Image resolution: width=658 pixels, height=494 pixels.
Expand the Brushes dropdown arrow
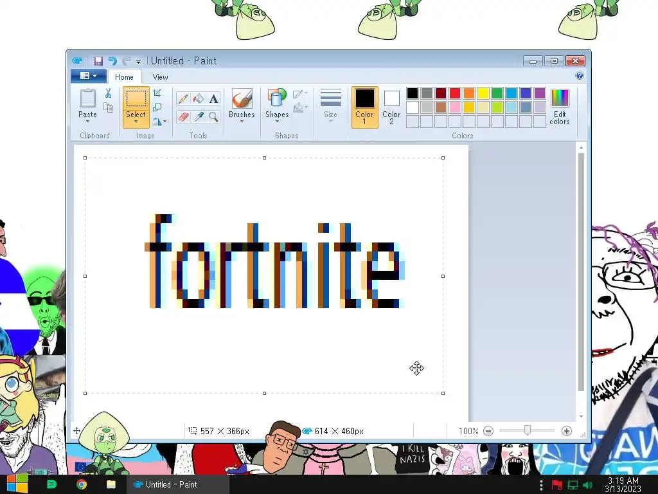pyautogui.click(x=242, y=122)
